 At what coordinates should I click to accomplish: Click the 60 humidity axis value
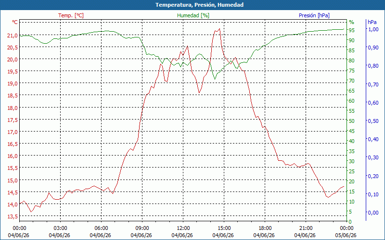(x=352, y=101)
